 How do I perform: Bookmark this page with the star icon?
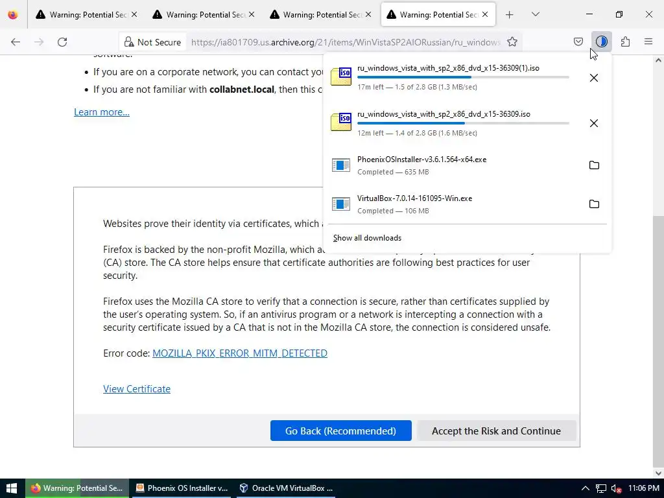click(x=512, y=42)
